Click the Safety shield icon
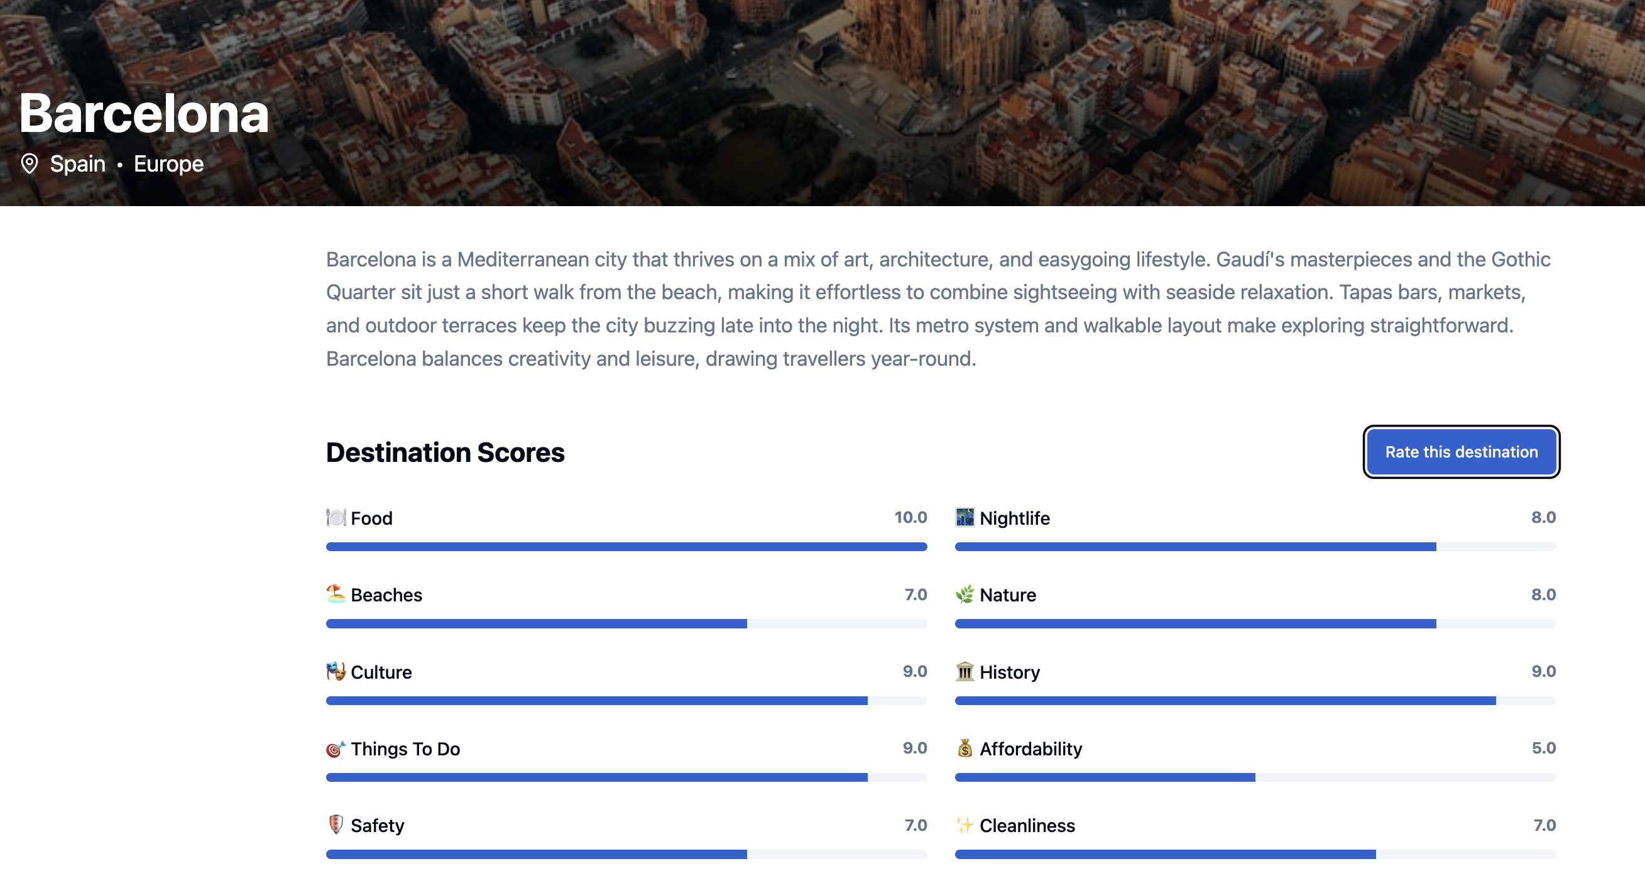This screenshot has height=871, width=1645. pyautogui.click(x=334, y=825)
